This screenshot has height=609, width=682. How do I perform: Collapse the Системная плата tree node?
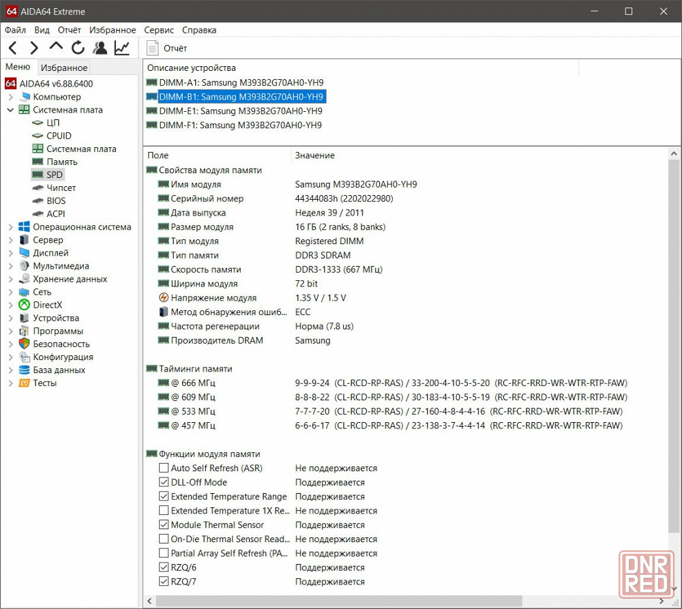click(x=11, y=110)
